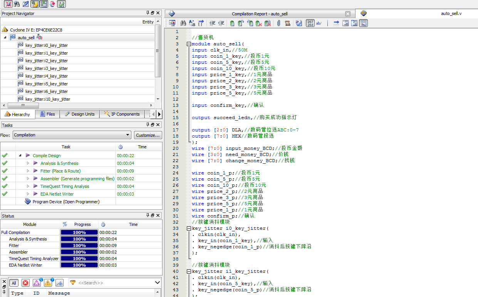Viewport: 478px width, 297px height.
Task: Click Program Device (Open Programmer) task
Action: (66, 202)
